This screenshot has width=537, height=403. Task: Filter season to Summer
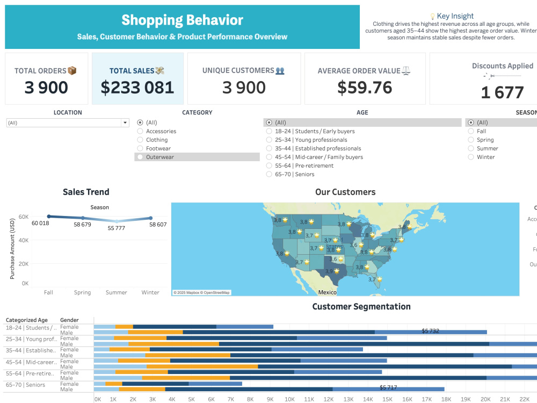click(471, 148)
